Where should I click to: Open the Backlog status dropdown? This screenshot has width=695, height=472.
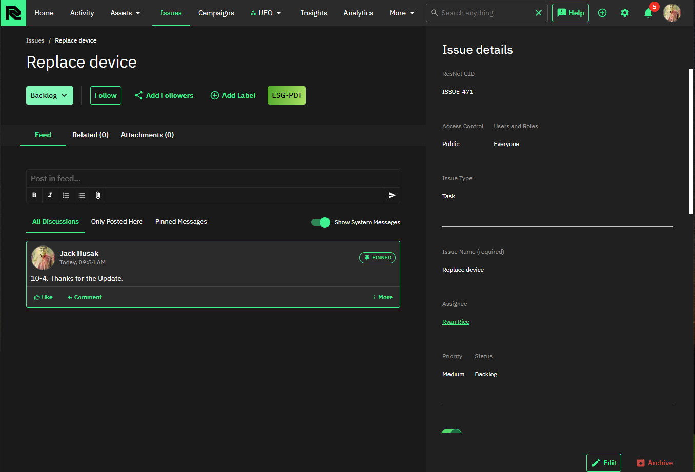50,95
